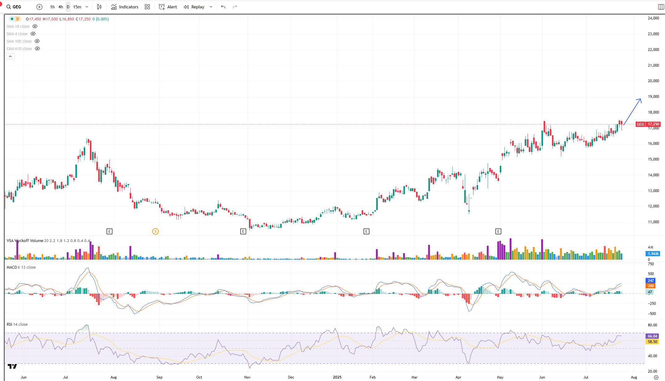The image size is (665, 381).
Task: Click the TradingView logo at bottom left
Action: coord(12,366)
